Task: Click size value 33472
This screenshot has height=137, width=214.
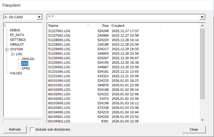Action: pyautogui.click(x=104, y=99)
